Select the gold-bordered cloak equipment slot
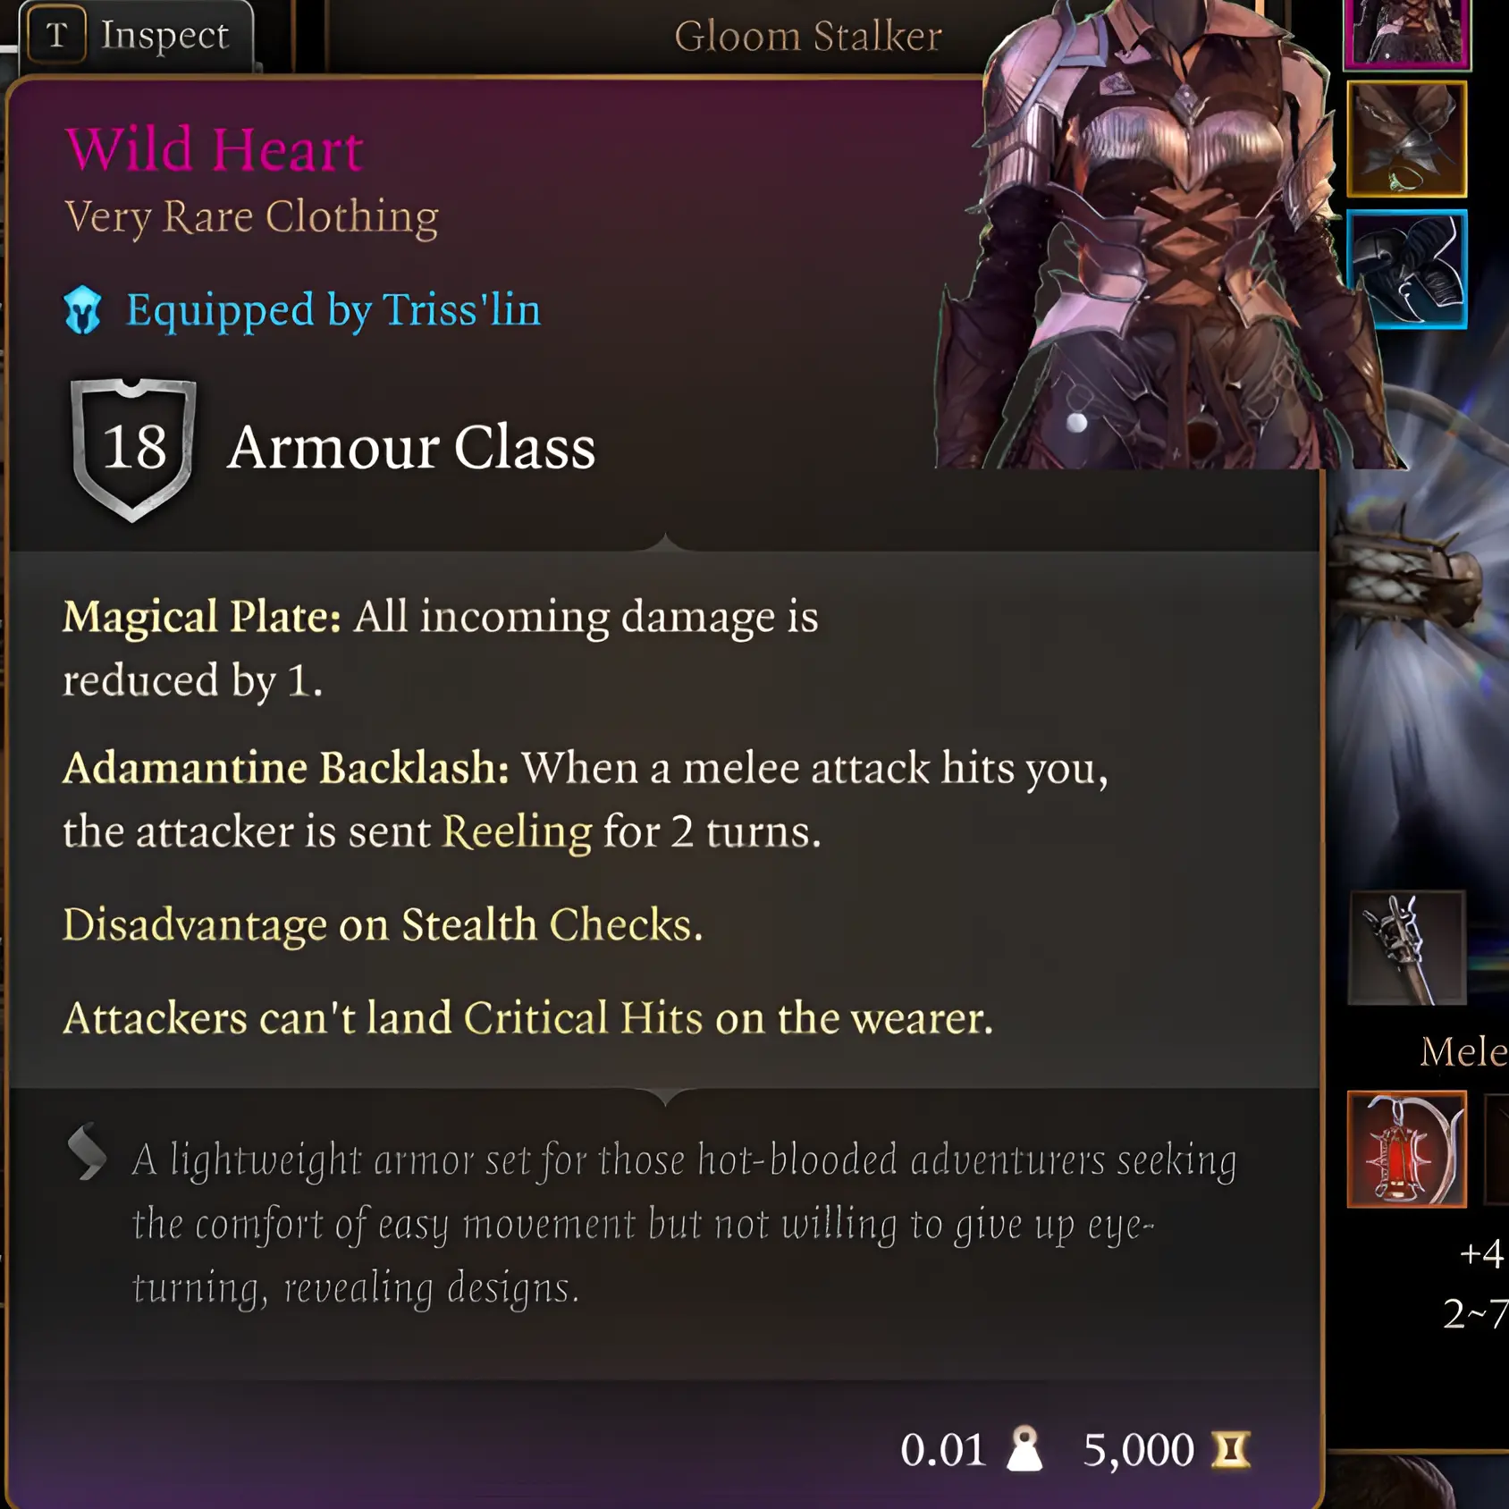The image size is (1509, 1509). click(x=1407, y=139)
